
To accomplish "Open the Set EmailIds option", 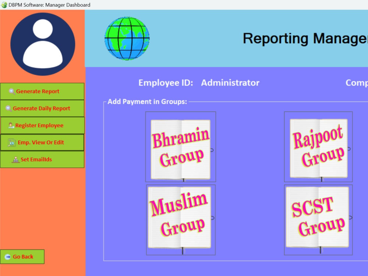I will (42, 160).
